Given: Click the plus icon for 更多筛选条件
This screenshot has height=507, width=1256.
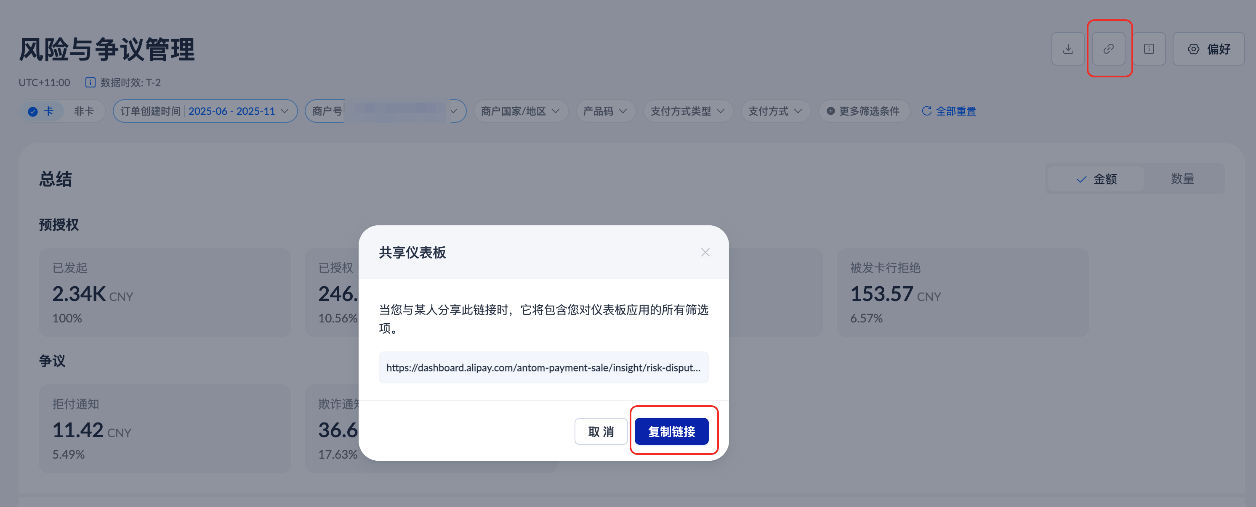Looking at the screenshot, I should pos(831,111).
